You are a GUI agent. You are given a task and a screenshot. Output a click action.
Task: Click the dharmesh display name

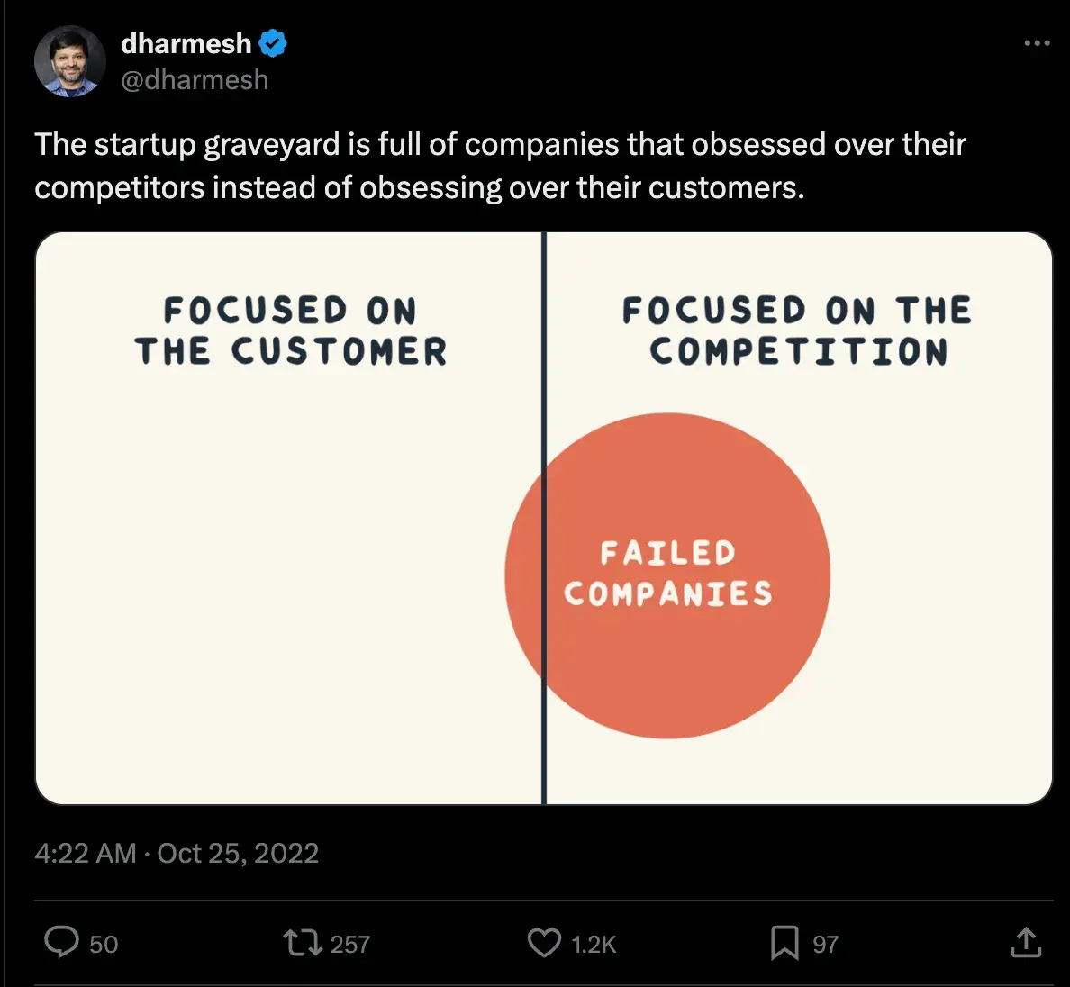pos(186,43)
